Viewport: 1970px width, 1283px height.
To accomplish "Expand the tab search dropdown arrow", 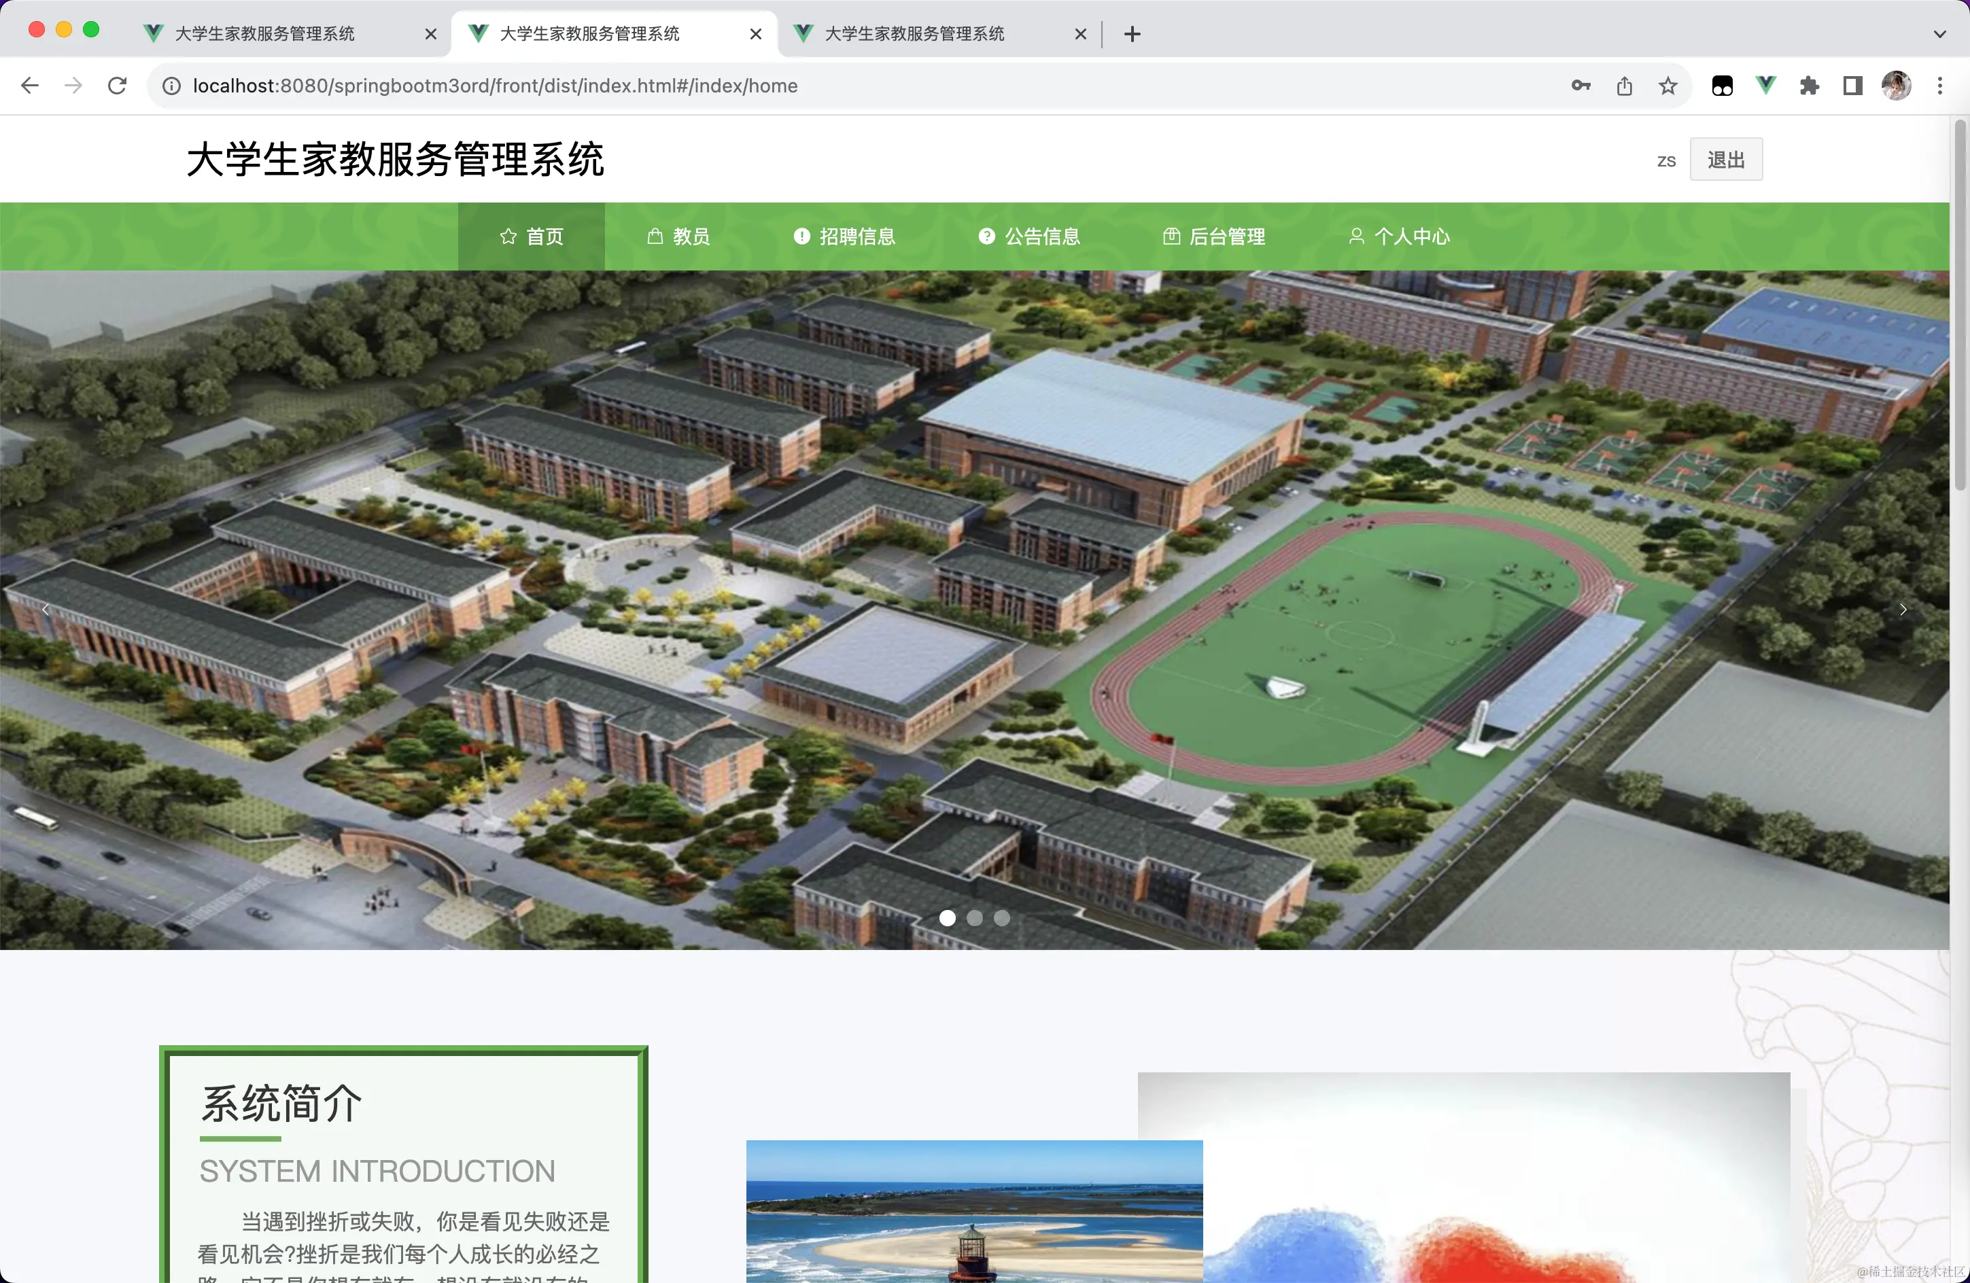I will 1939,34.
